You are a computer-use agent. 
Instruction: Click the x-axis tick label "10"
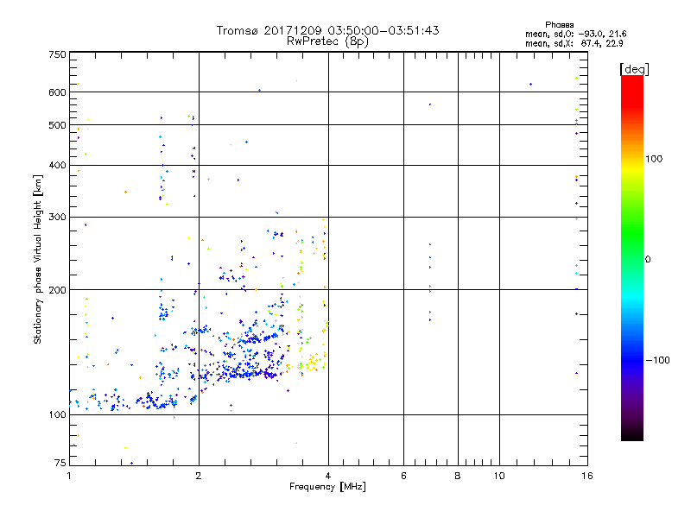point(499,476)
